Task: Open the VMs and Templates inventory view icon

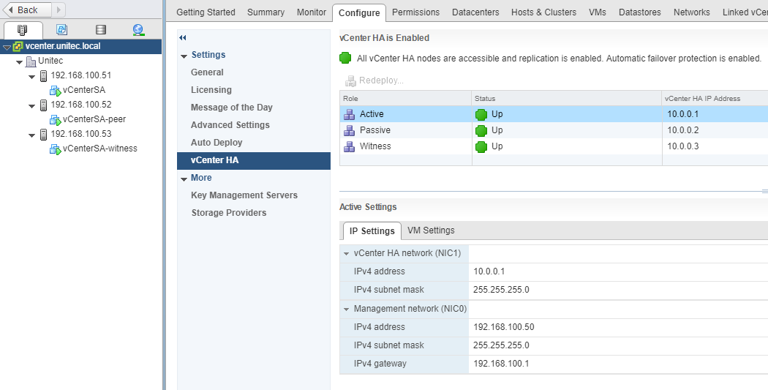Action: pyautogui.click(x=61, y=30)
